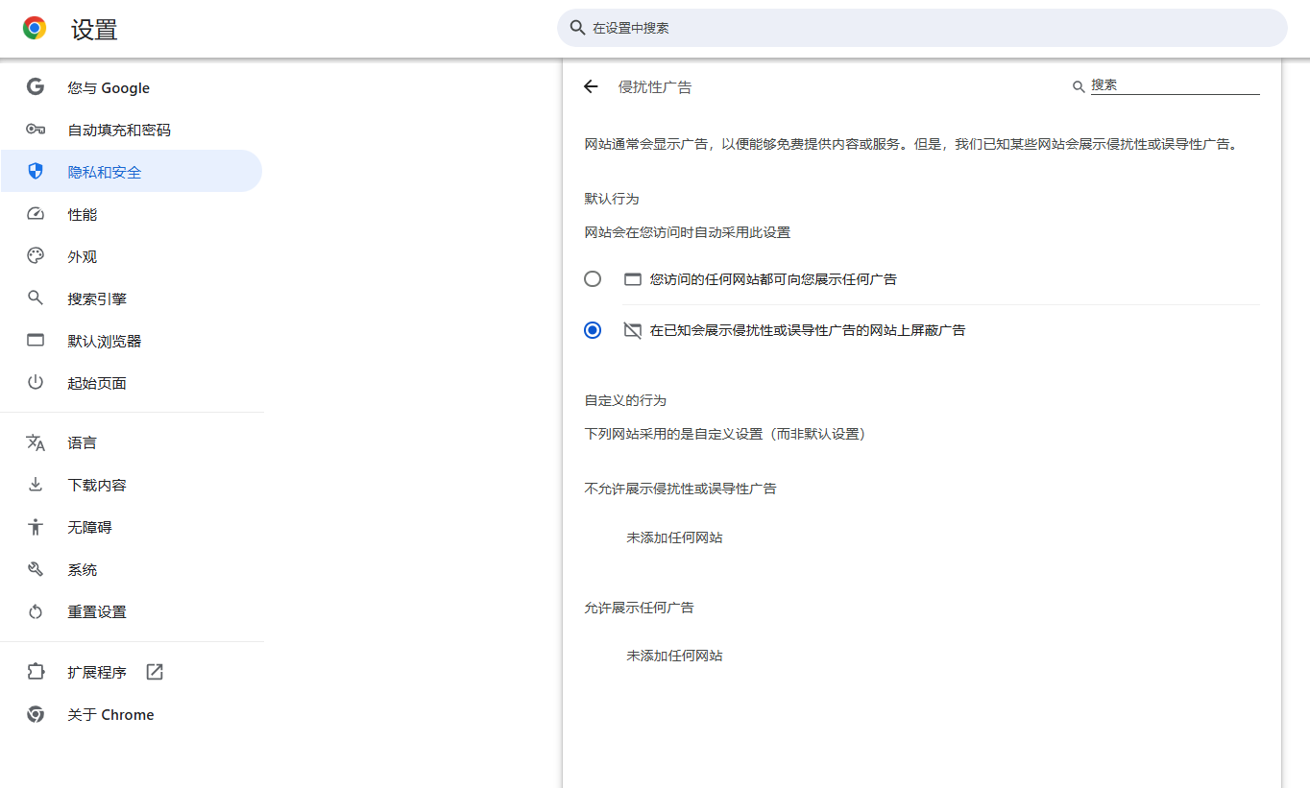Open 搜索引擎 settings section
The image size is (1310, 788).
pyautogui.click(x=132, y=298)
